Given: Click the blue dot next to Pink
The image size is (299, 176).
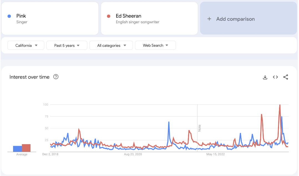Looking at the screenshot, I should pos(9,16).
